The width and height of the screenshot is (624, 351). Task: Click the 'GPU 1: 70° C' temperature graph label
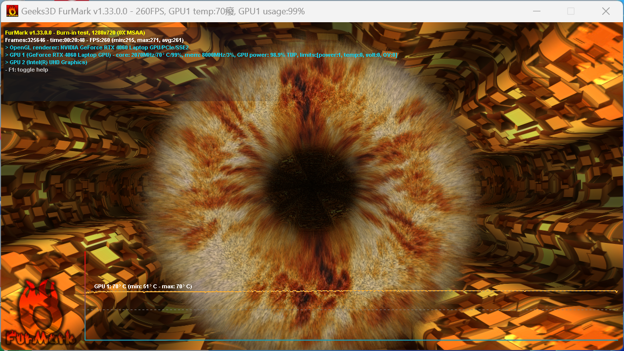pyautogui.click(x=143, y=286)
